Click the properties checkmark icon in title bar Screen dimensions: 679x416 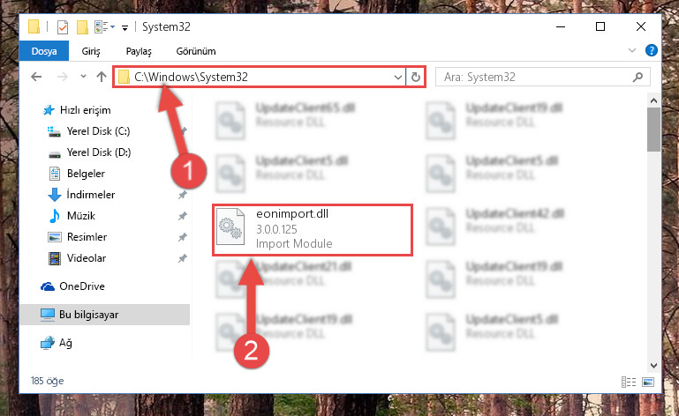[63, 27]
